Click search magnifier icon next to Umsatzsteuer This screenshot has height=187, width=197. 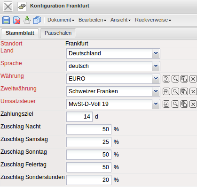175,104
